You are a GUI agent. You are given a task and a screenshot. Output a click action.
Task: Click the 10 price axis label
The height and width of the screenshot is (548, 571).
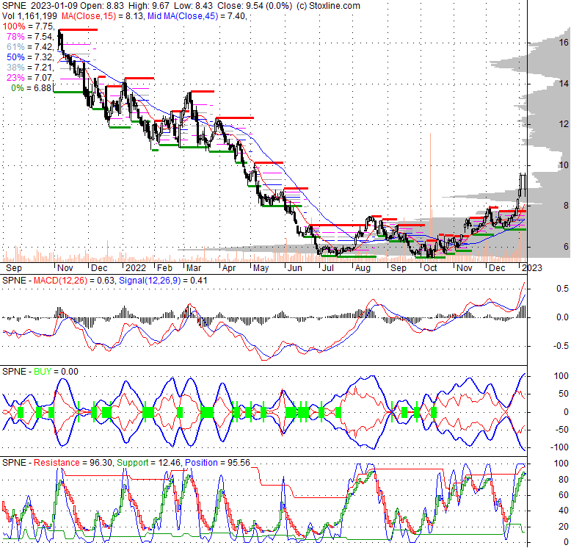(x=564, y=165)
